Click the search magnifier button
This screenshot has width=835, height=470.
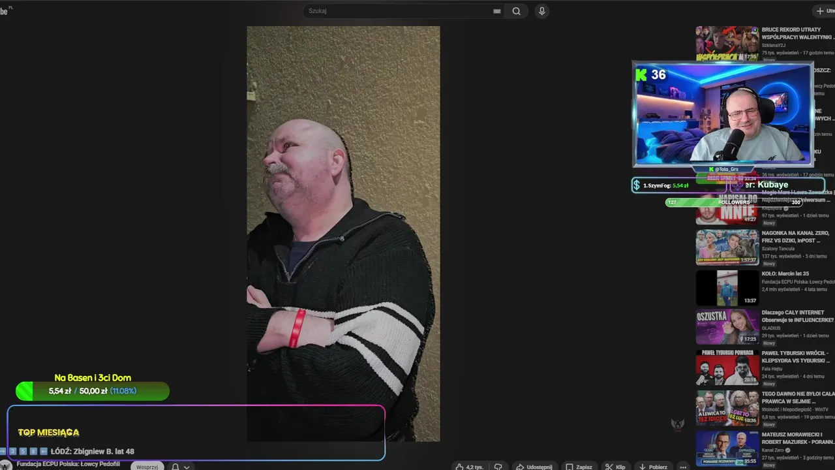coord(516,11)
